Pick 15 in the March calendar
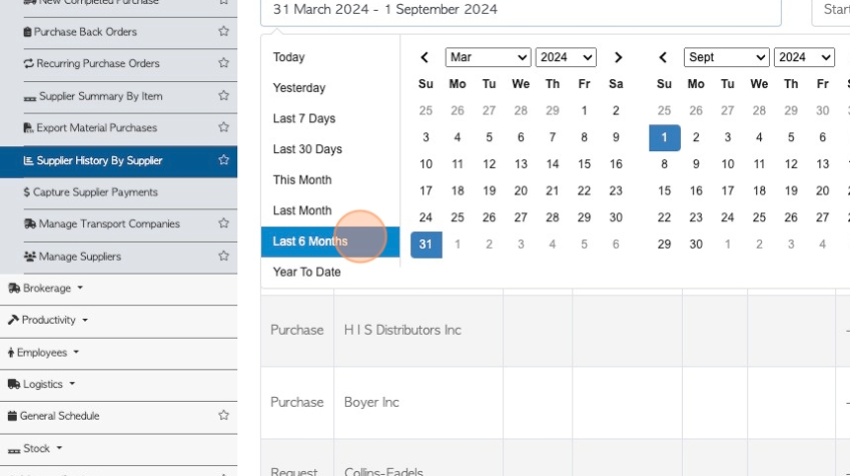Screen dimensions: 850x476 584,164
